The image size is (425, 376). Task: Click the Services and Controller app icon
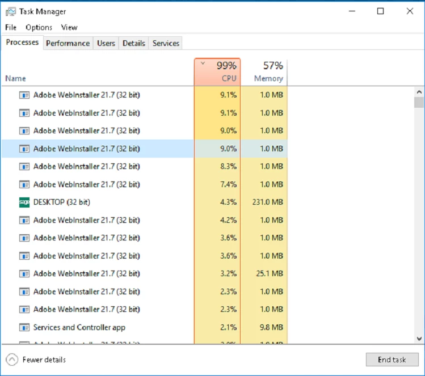point(24,327)
